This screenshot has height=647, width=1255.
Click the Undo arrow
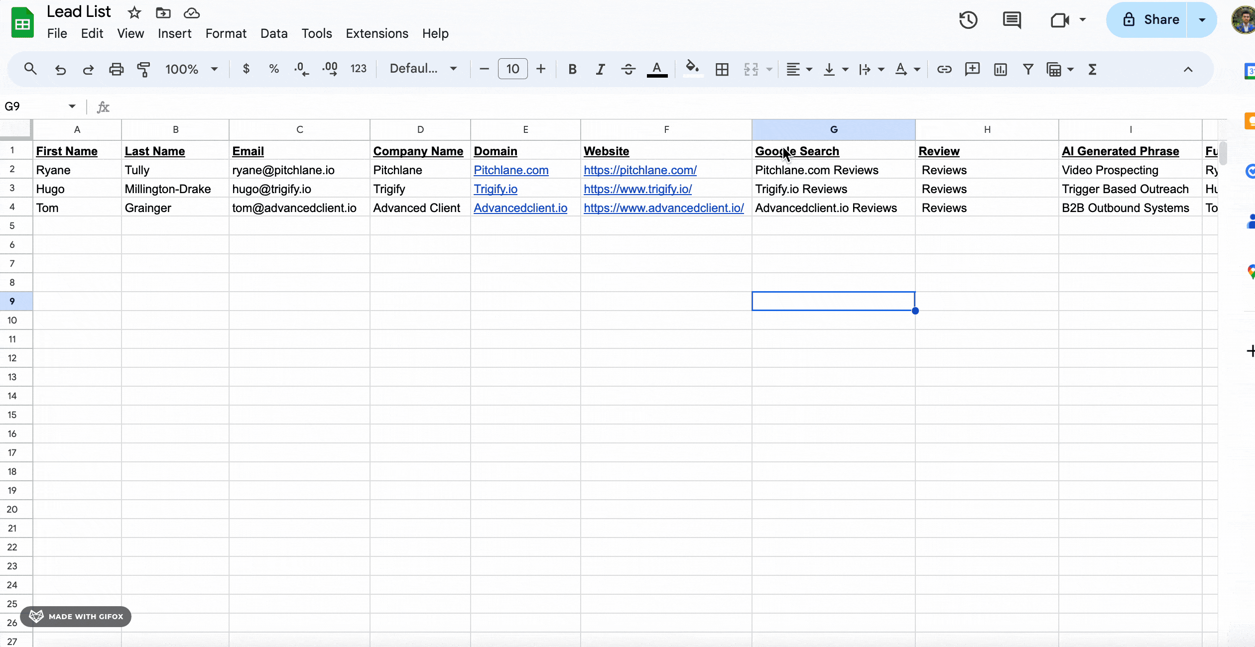(60, 69)
